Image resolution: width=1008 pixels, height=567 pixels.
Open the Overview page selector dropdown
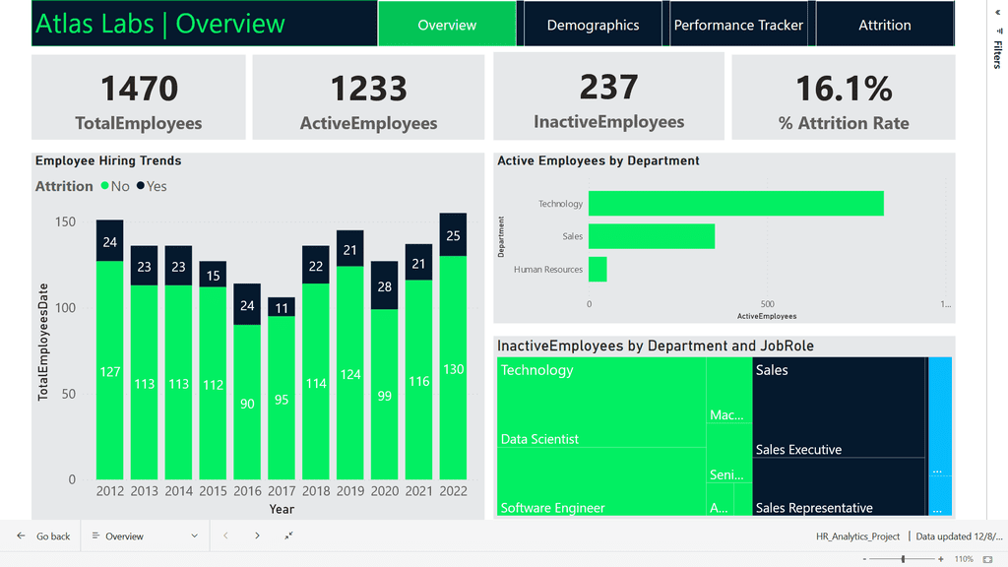[x=146, y=535]
